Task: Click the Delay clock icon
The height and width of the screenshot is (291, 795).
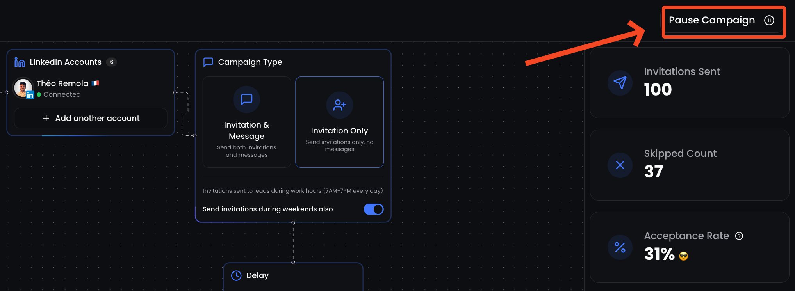Action: tap(236, 276)
